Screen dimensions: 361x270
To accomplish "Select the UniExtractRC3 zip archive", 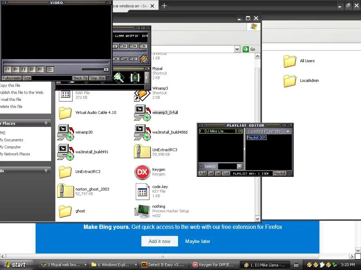I will (x=142, y=152).
